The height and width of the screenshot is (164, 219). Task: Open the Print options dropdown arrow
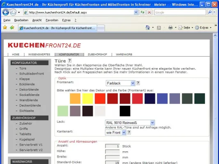pyautogui.click(x=176, y=27)
